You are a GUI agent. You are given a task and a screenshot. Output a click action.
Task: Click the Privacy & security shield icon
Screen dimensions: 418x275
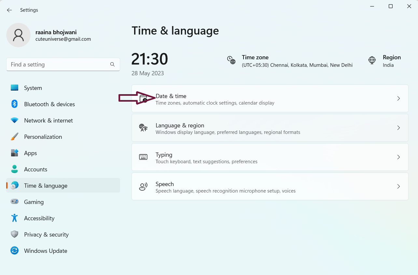[14, 234]
